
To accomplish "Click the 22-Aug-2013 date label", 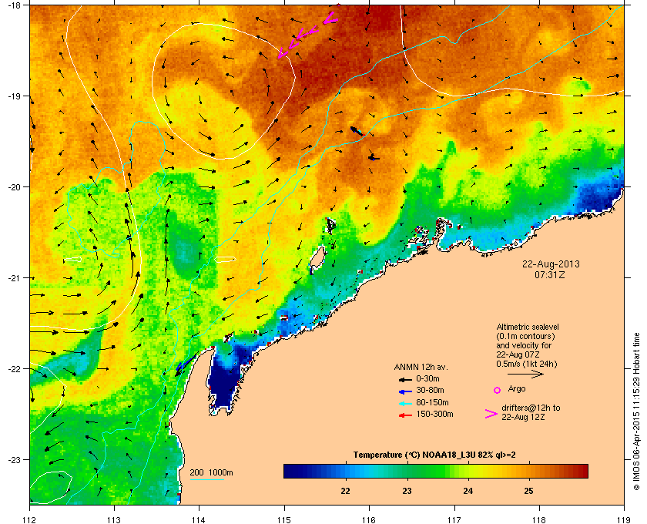I will tap(551, 264).
